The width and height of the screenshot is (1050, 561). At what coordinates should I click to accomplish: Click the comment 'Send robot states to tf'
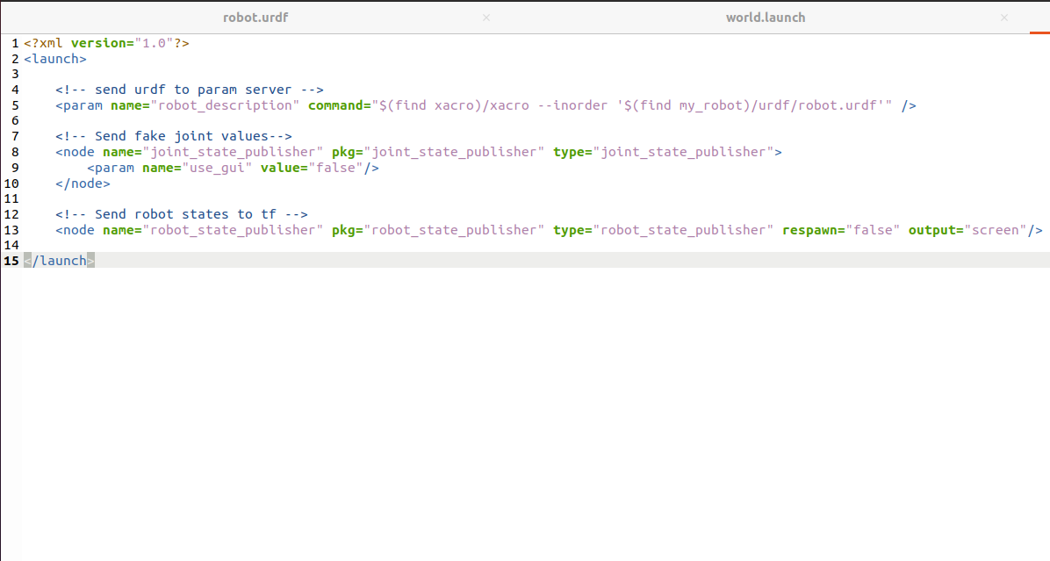click(x=182, y=214)
